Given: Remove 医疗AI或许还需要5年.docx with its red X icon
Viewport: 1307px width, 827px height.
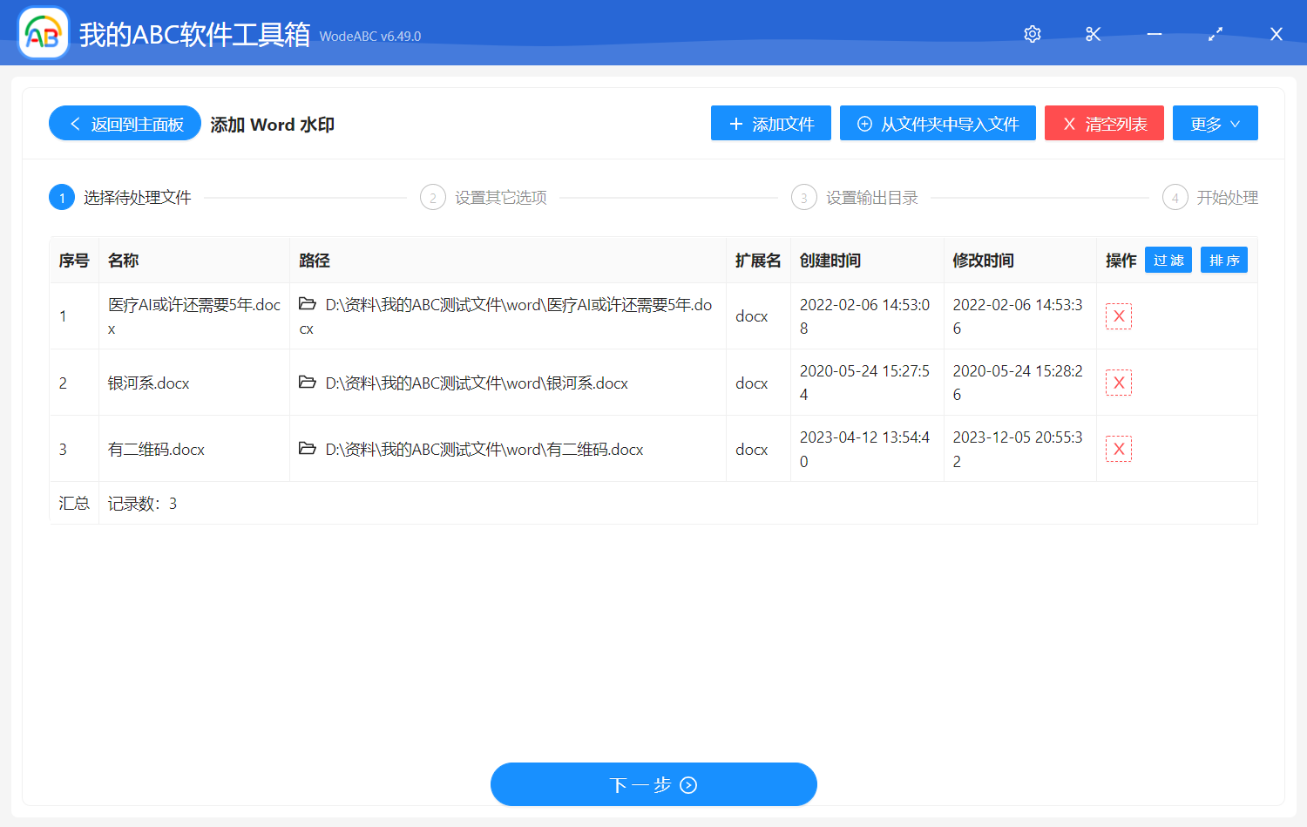Looking at the screenshot, I should pos(1119,315).
